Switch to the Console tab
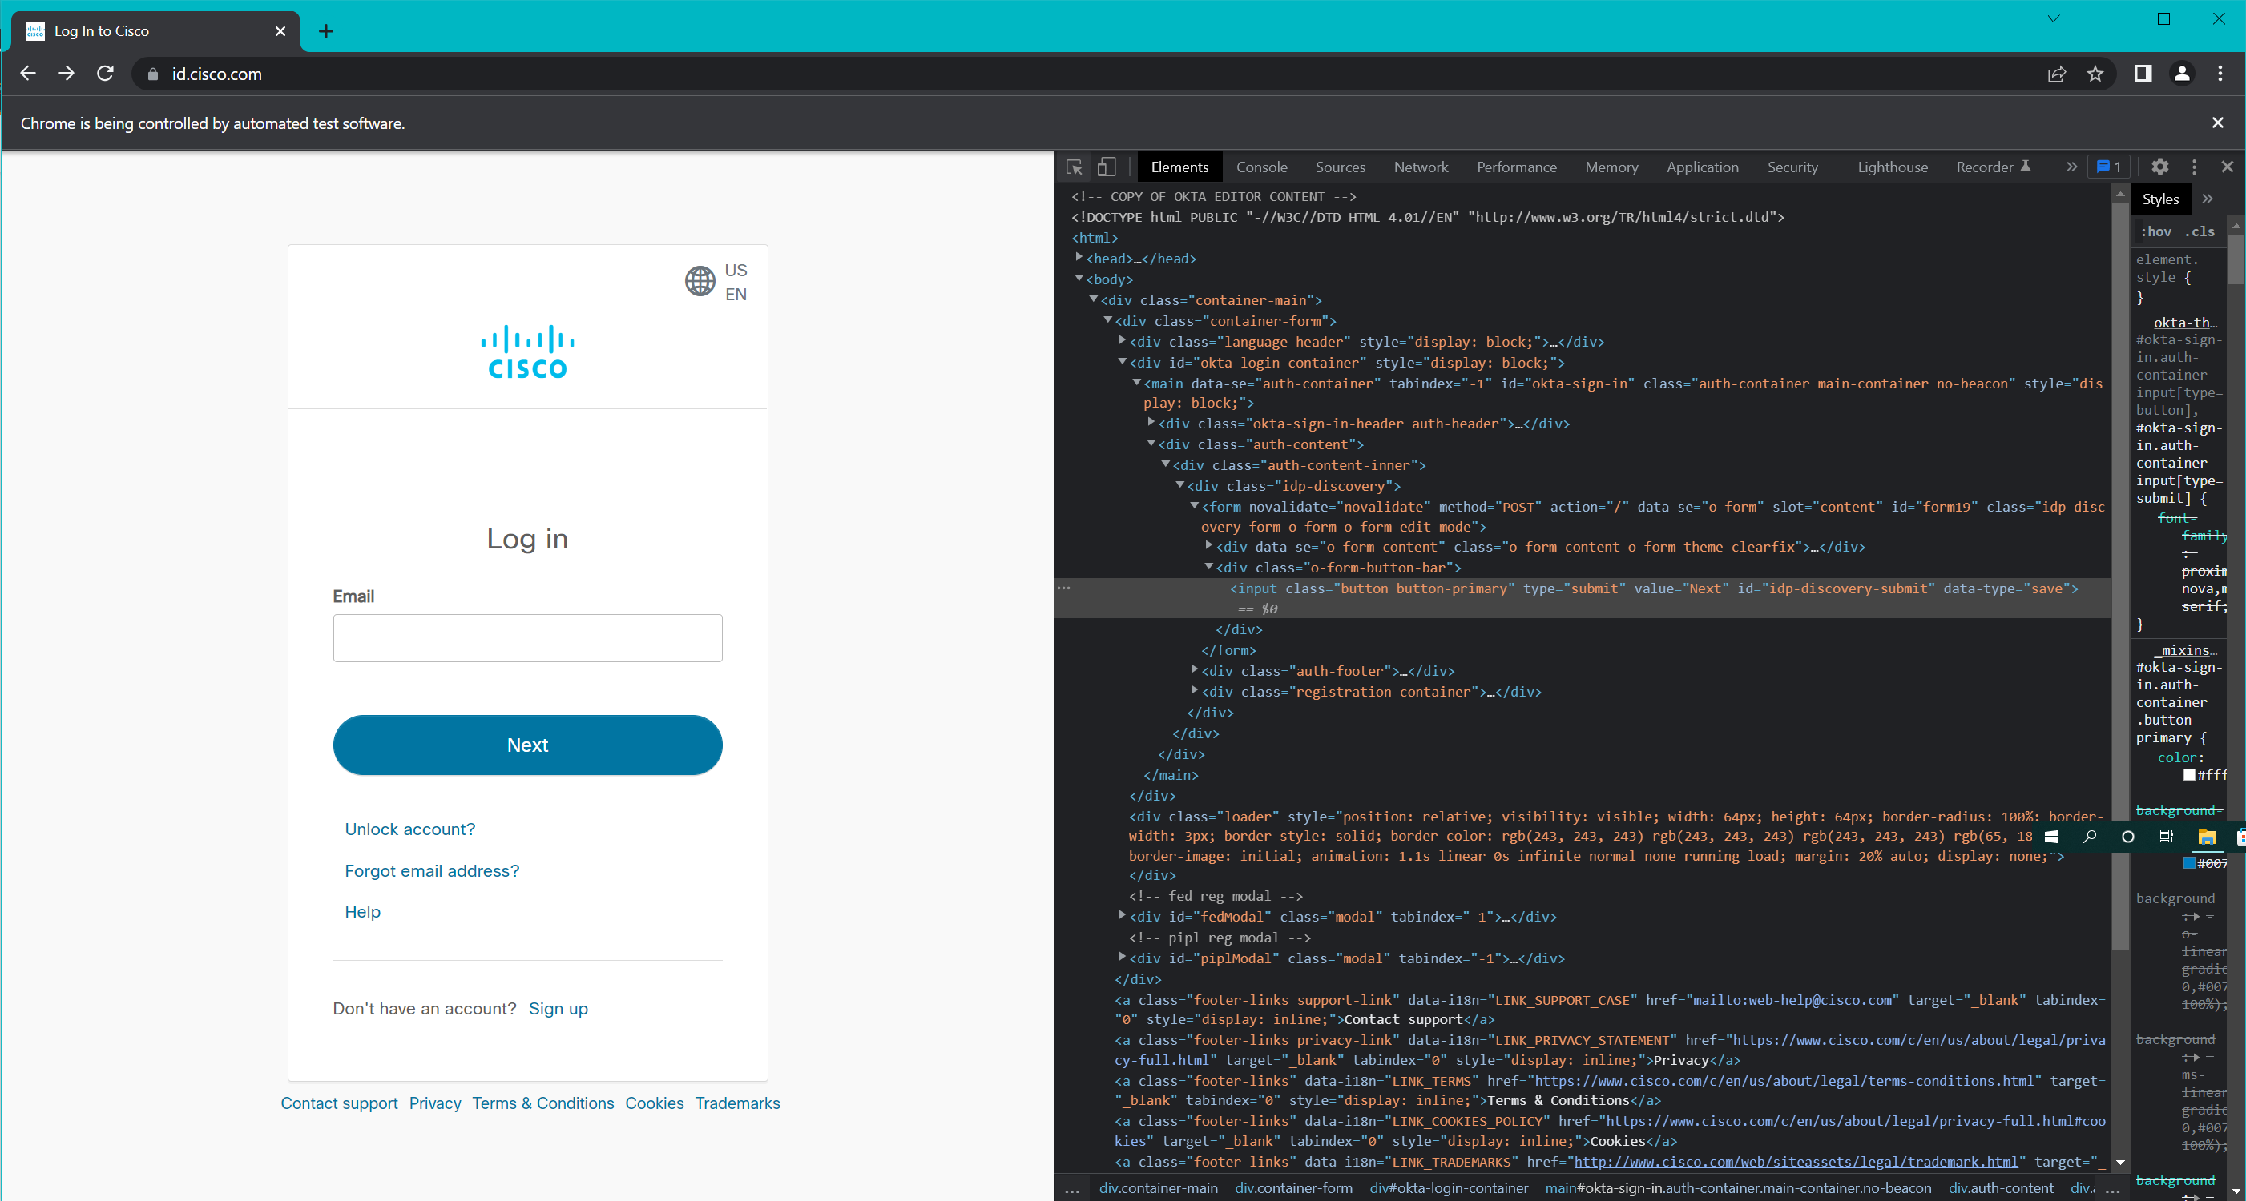The image size is (2246, 1201). (1260, 167)
